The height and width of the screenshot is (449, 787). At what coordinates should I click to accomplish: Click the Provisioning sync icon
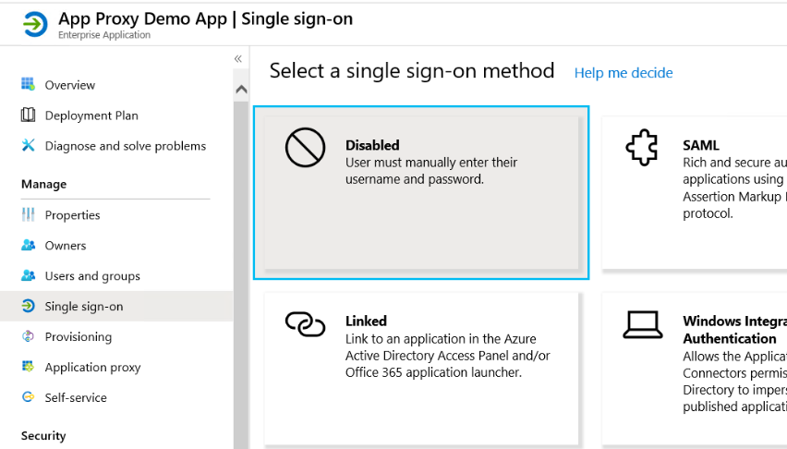28,337
